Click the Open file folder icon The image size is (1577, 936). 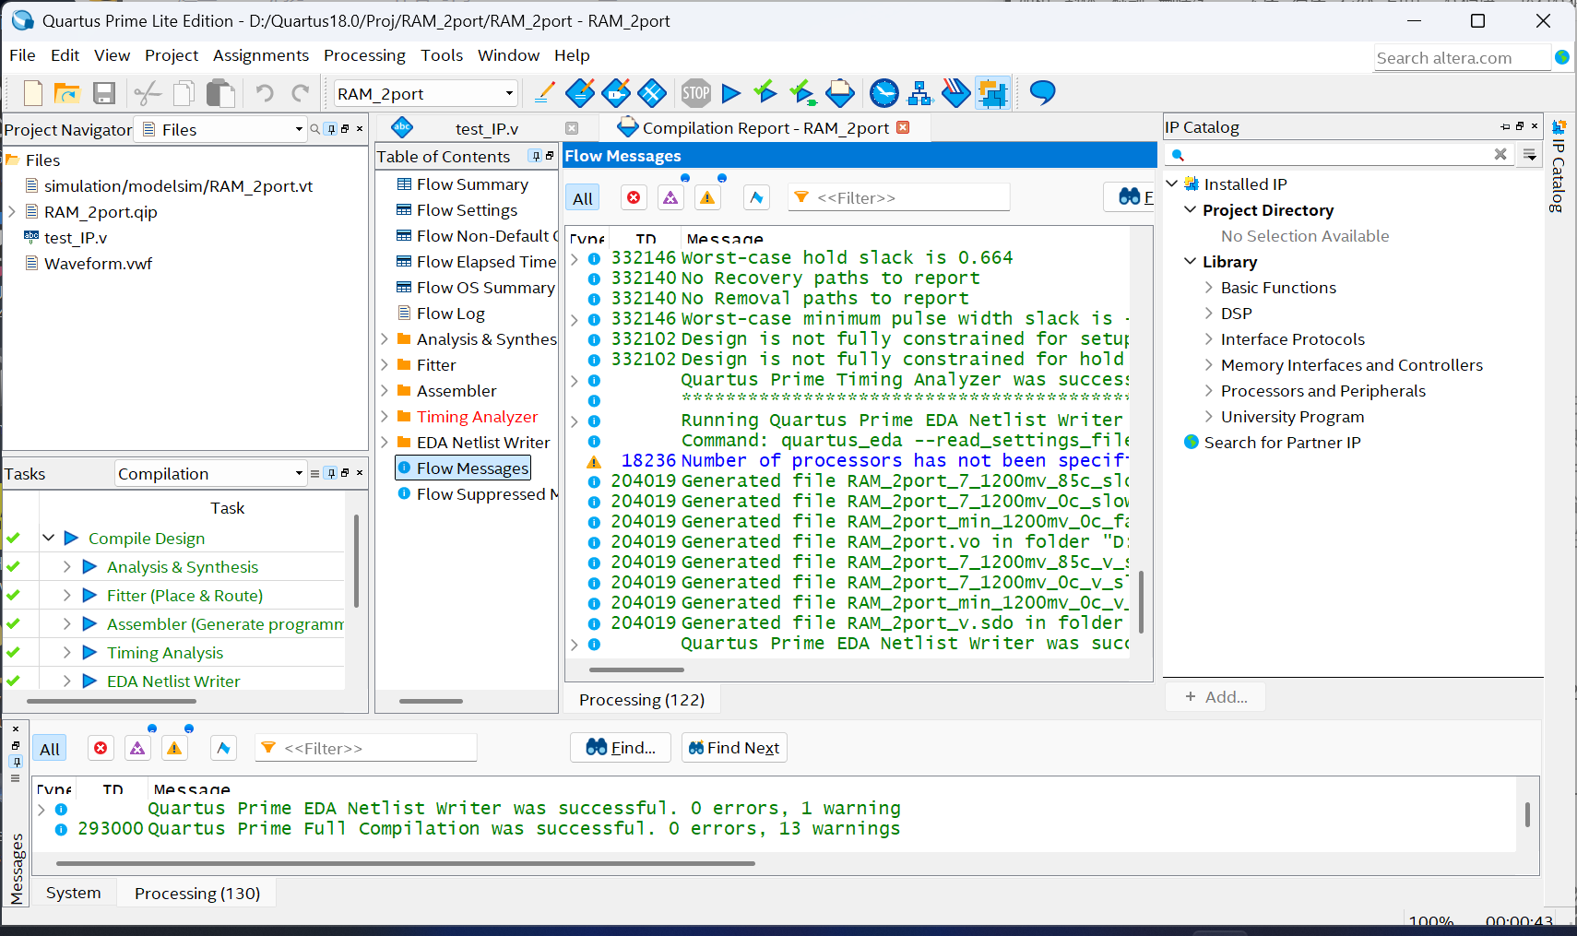[x=67, y=93]
